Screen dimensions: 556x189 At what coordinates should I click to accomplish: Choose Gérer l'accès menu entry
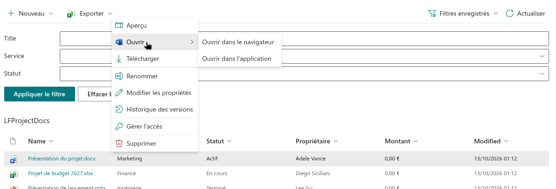click(155, 126)
